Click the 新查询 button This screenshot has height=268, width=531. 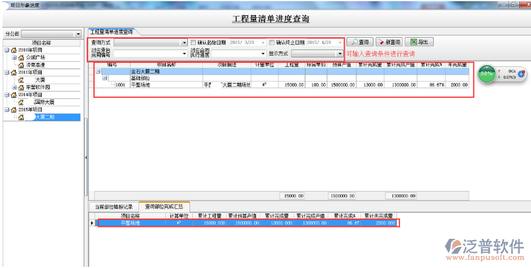[x=389, y=42]
